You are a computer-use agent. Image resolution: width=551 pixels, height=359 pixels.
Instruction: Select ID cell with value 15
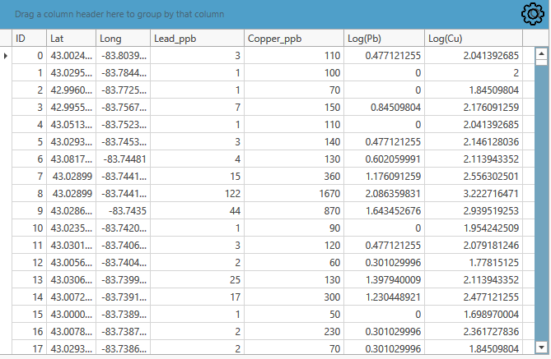point(29,315)
